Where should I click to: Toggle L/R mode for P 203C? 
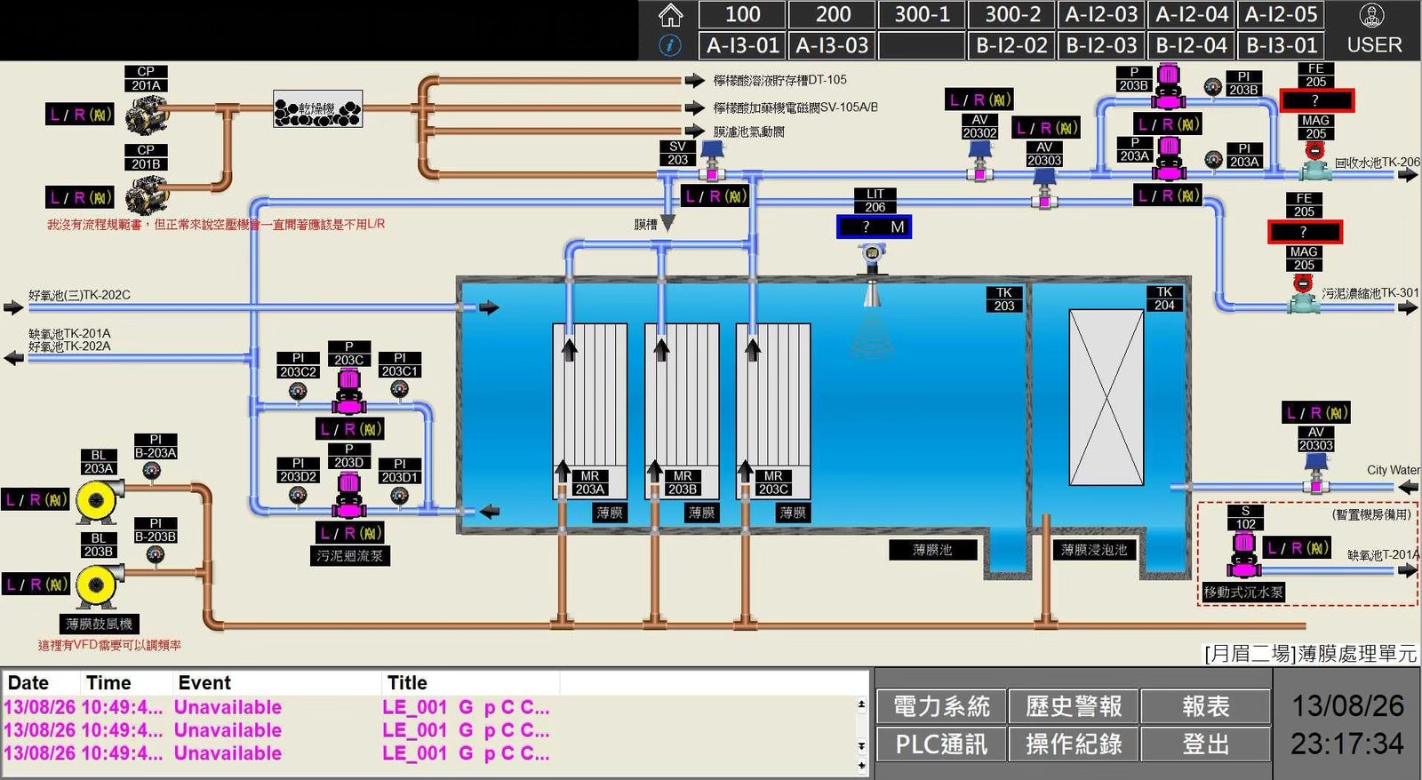350,429
